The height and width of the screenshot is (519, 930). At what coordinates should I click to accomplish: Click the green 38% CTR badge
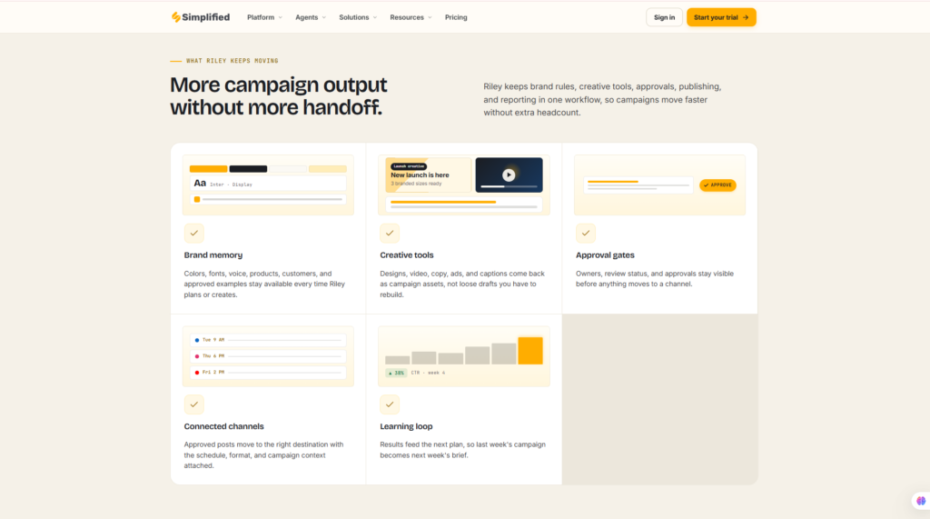click(396, 373)
